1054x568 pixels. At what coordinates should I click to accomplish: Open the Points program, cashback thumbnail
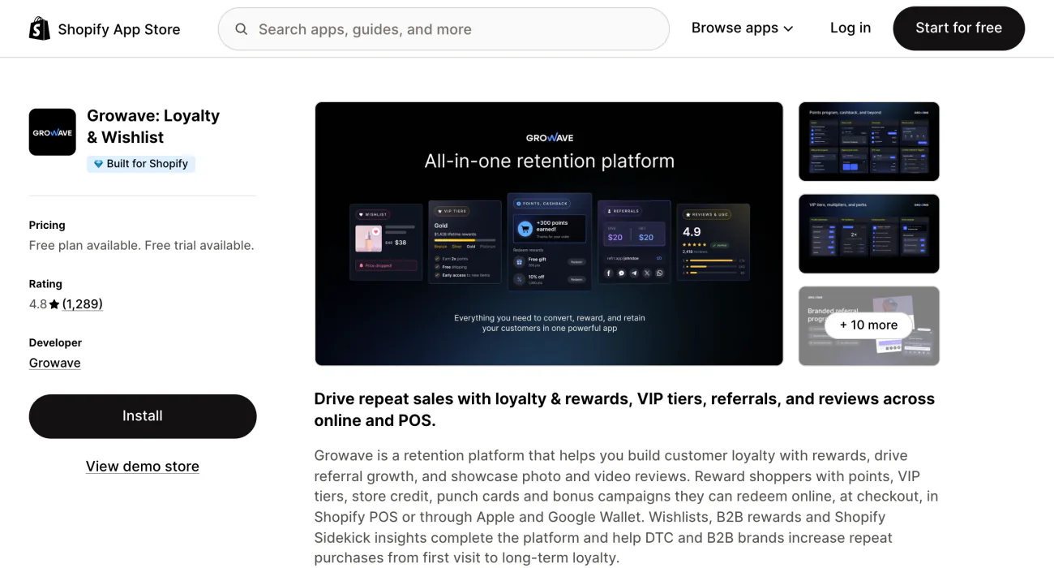pyautogui.click(x=869, y=141)
